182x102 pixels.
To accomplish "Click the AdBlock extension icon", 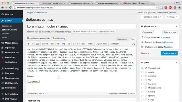I will 170,8.
